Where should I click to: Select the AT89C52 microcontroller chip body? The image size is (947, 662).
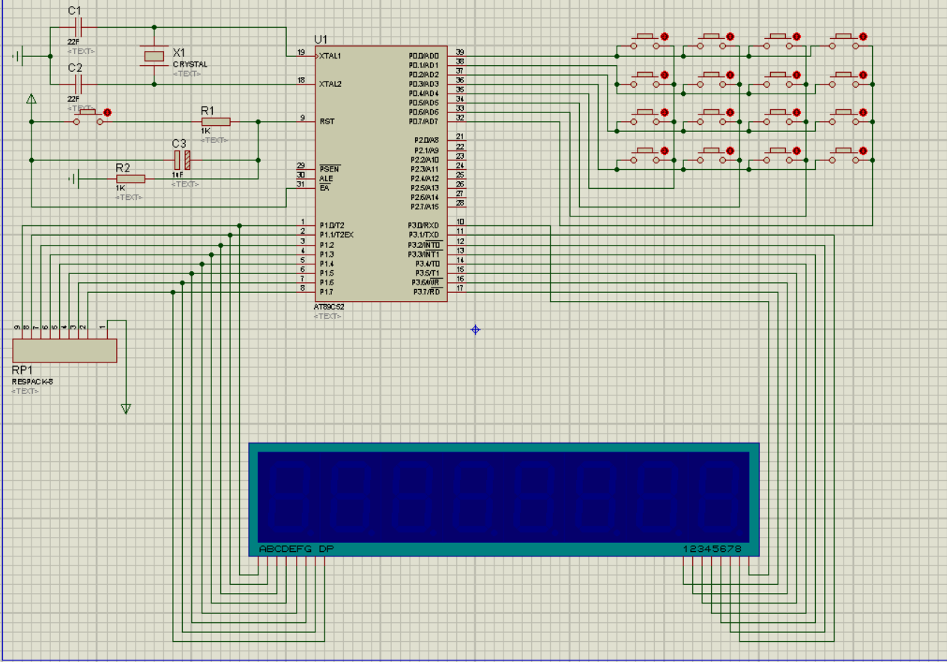coord(381,174)
